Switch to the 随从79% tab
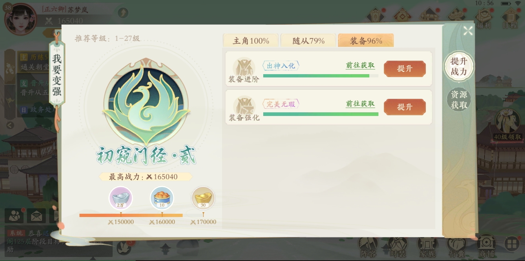525x261 pixels. 308,41
